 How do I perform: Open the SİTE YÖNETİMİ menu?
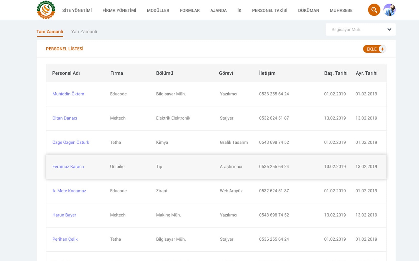coord(77,10)
